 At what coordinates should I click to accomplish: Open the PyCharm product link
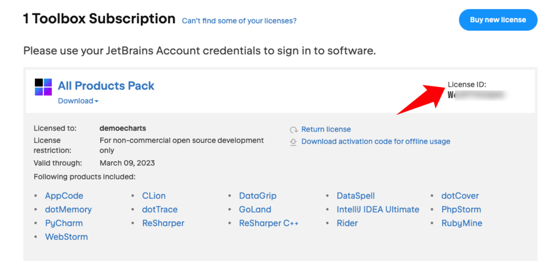pyautogui.click(x=64, y=223)
